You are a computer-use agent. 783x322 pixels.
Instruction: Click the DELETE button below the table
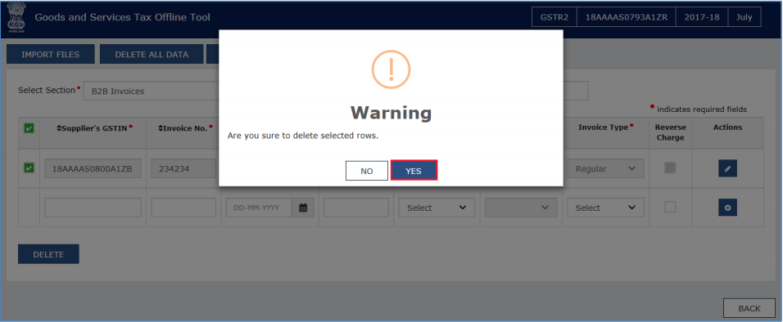point(48,254)
